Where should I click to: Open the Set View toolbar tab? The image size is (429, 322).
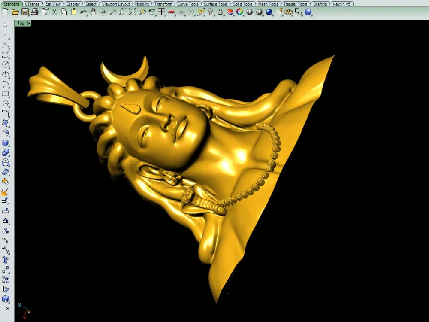click(53, 4)
